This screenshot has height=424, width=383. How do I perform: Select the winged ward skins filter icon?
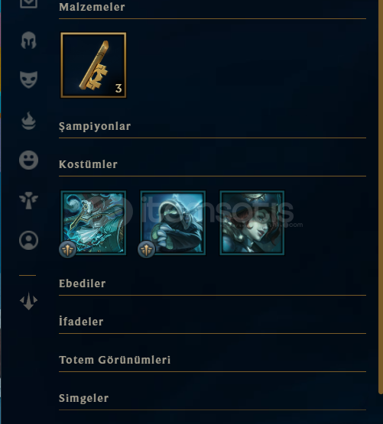click(x=28, y=200)
